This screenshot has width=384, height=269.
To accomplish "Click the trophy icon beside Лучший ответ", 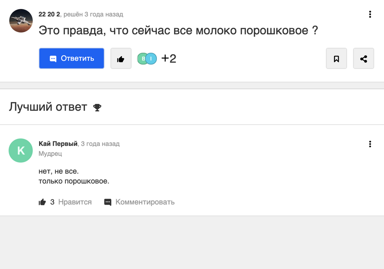I will pyautogui.click(x=97, y=108).
